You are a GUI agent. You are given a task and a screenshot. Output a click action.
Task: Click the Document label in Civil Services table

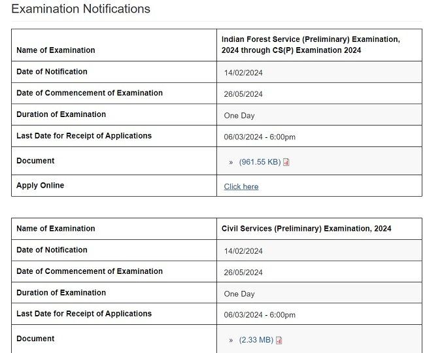point(35,339)
